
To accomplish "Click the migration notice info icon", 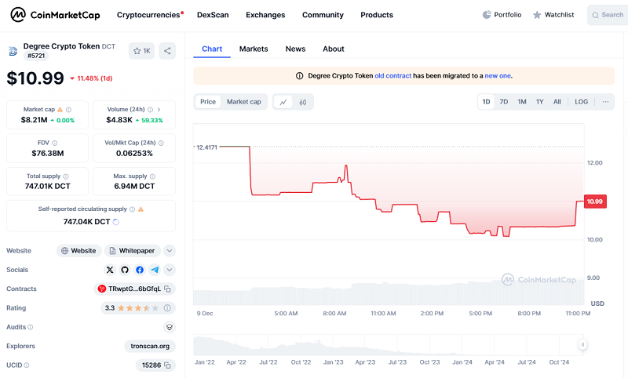I will [300, 75].
